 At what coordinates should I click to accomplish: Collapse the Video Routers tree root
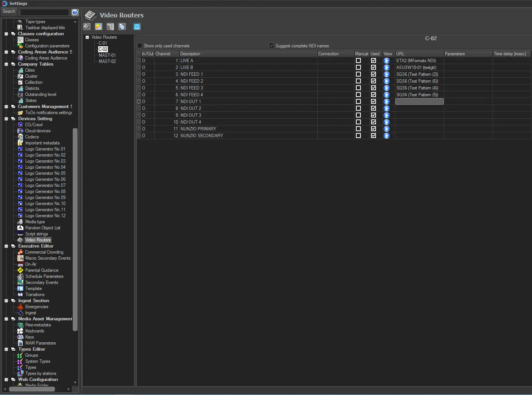[x=87, y=37]
